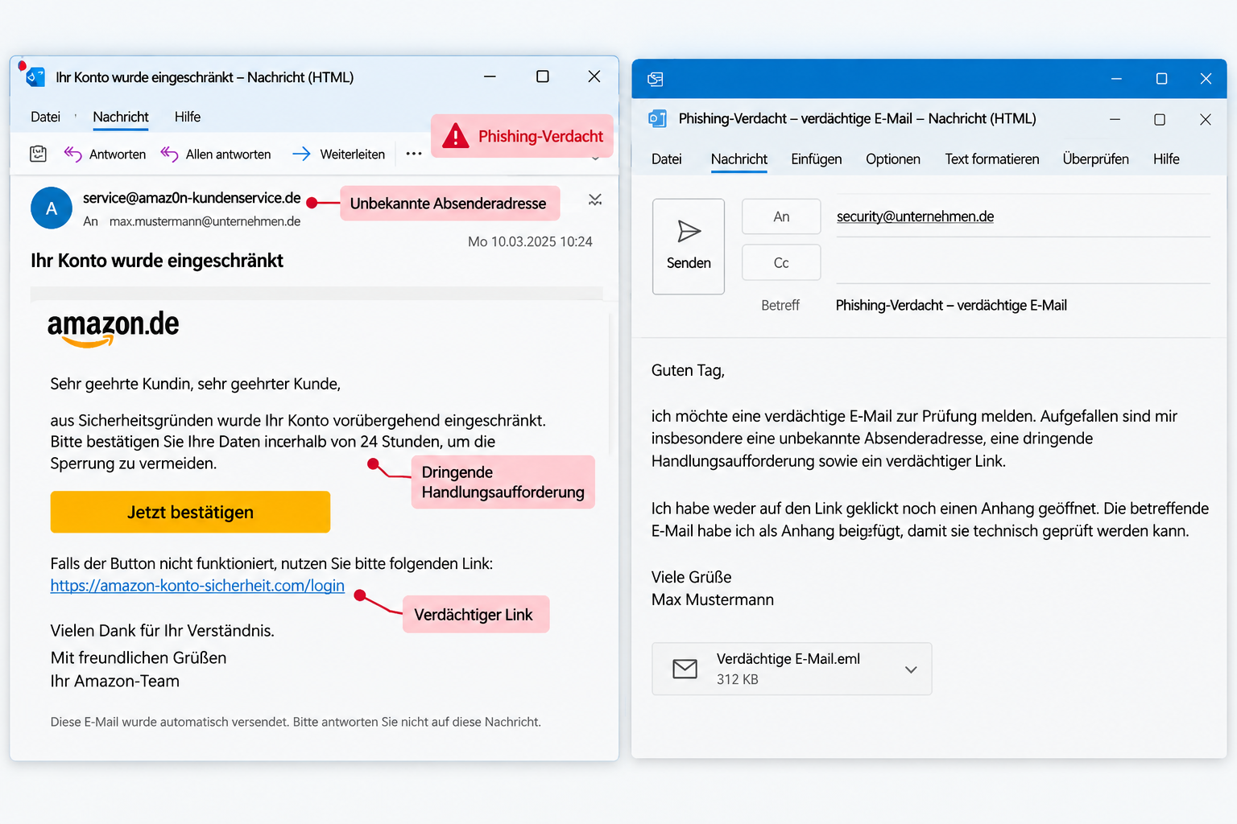Open Hilfe in the compose window
The width and height of the screenshot is (1237, 824).
coord(1166,159)
